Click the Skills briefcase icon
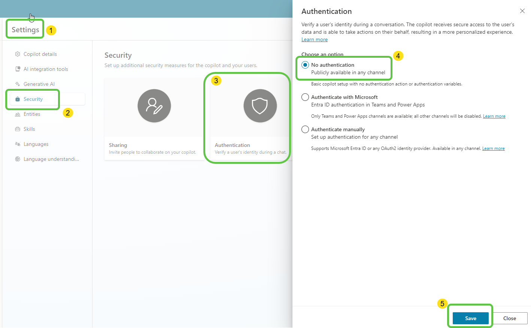The height and width of the screenshot is (328, 531). [x=18, y=129]
